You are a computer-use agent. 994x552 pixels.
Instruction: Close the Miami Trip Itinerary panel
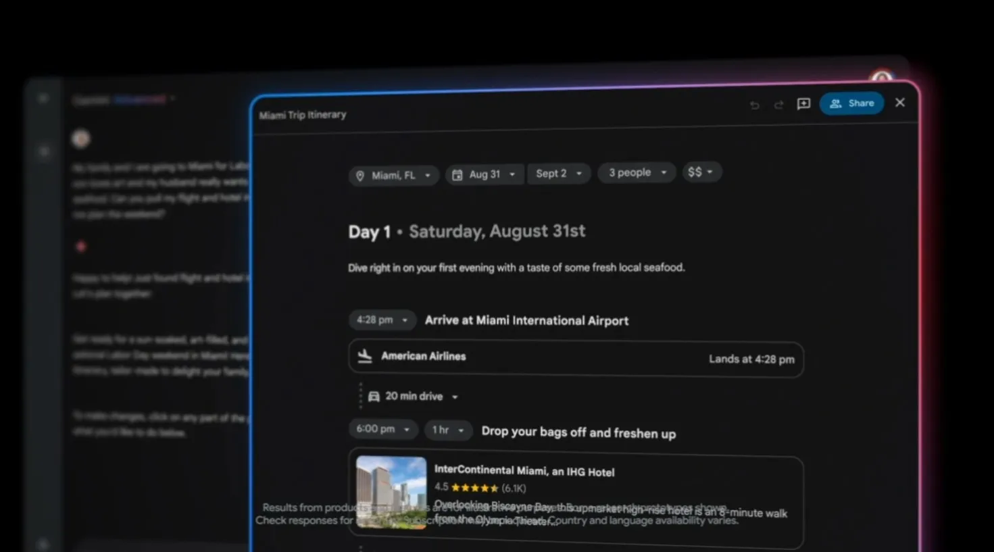pos(900,103)
